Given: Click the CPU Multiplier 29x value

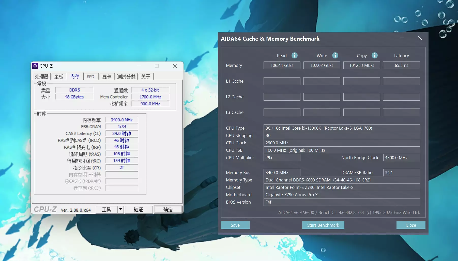Looking at the screenshot, I should tap(282, 158).
